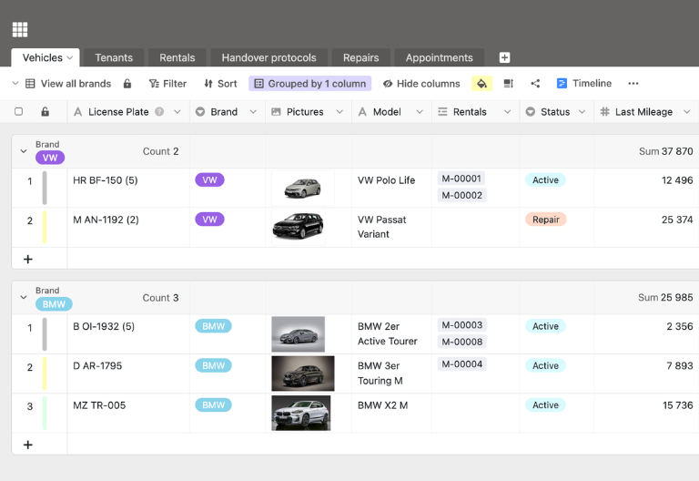Toggle the Grouped by 1 column option
This screenshot has width=699, height=481.
(x=309, y=84)
